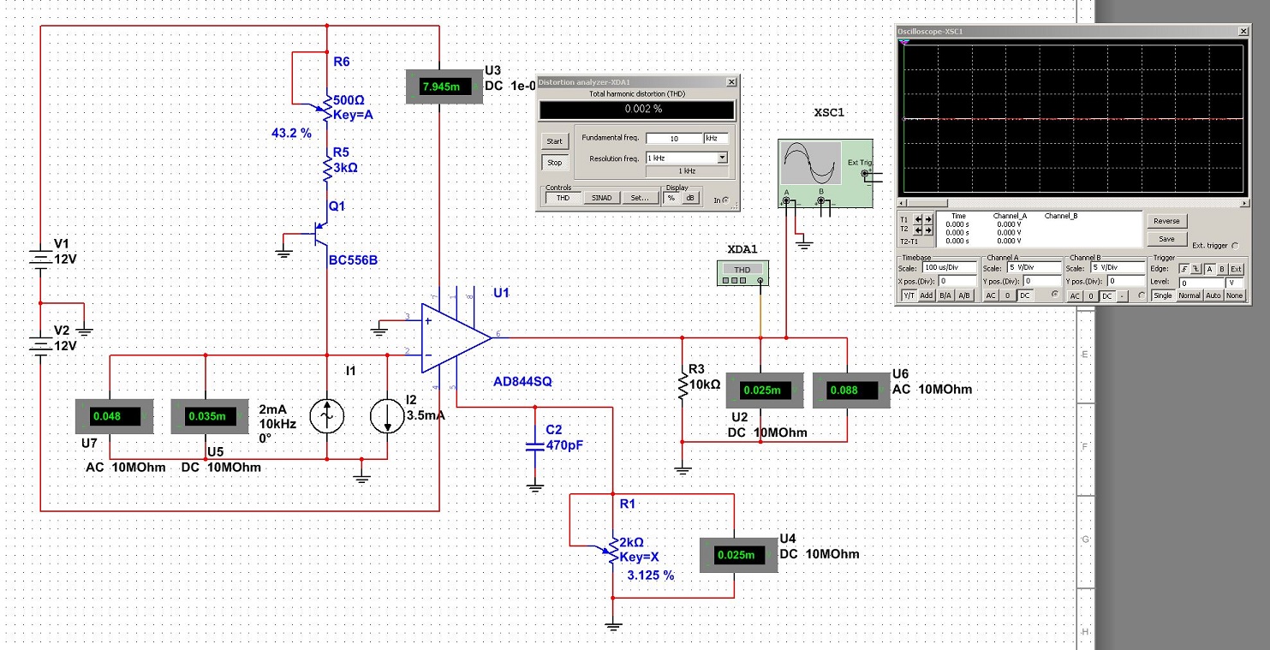Click the Save button in Oscilloscope
Viewport: 1270px width, 650px height.
point(1167,239)
